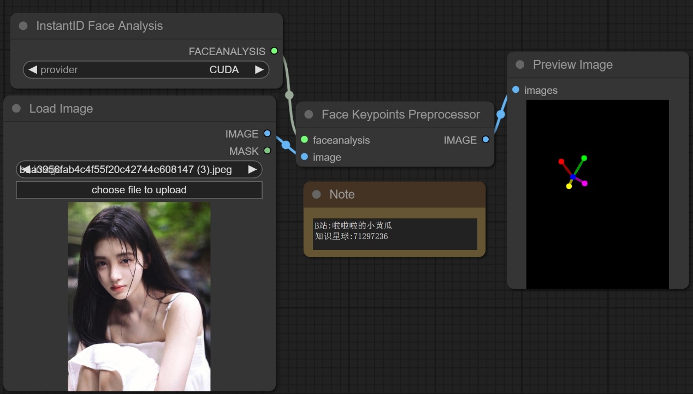The height and width of the screenshot is (394, 693).
Task: Click the face keypoints preview image
Action: [x=597, y=194]
